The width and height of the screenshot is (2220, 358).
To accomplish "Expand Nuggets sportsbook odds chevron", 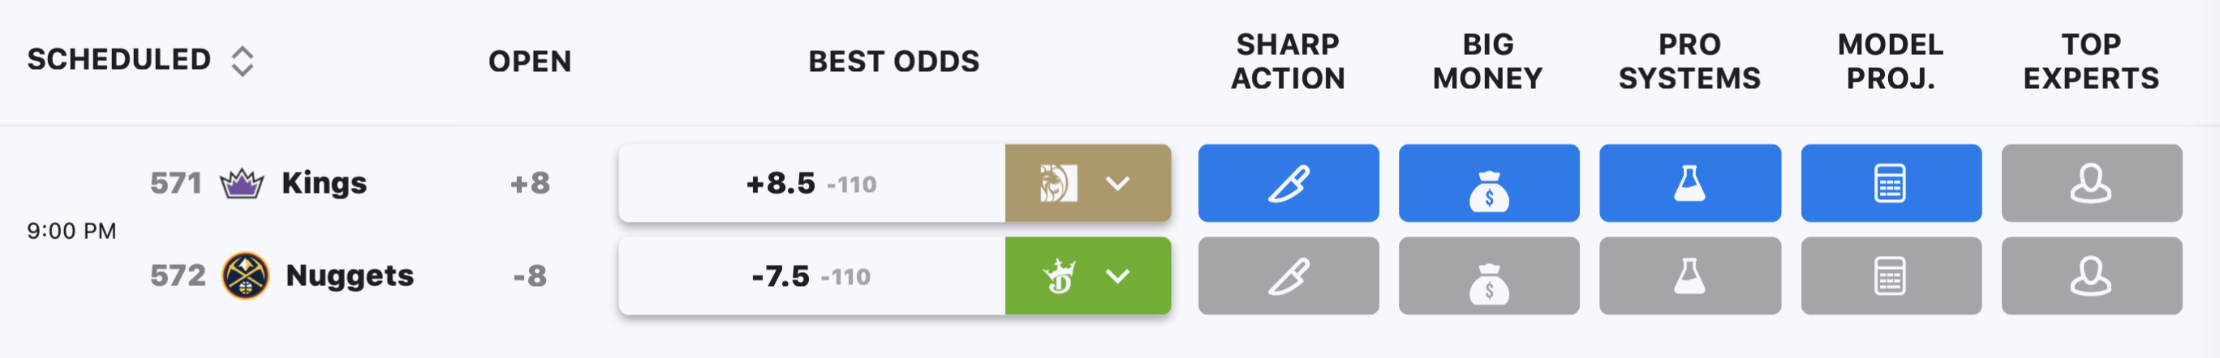I will (x=1118, y=276).
